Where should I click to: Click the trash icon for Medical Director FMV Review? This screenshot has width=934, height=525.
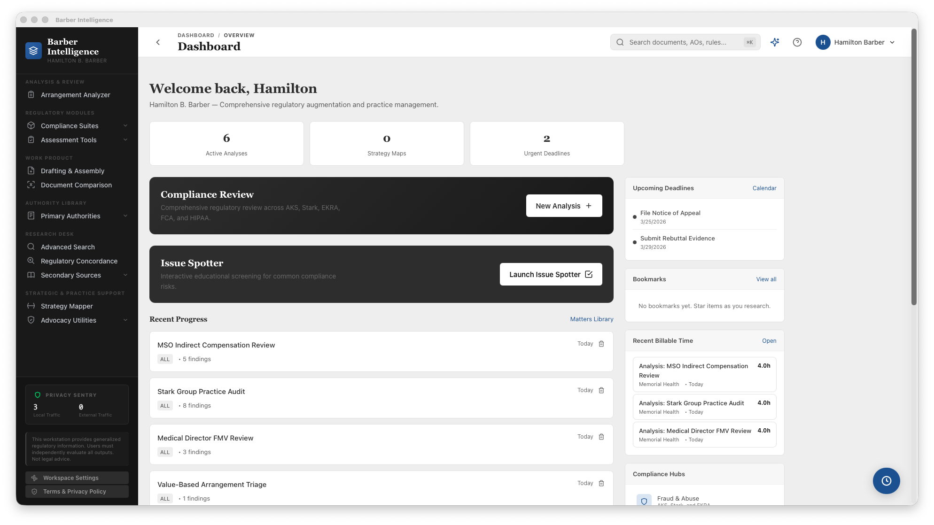(601, 437)
